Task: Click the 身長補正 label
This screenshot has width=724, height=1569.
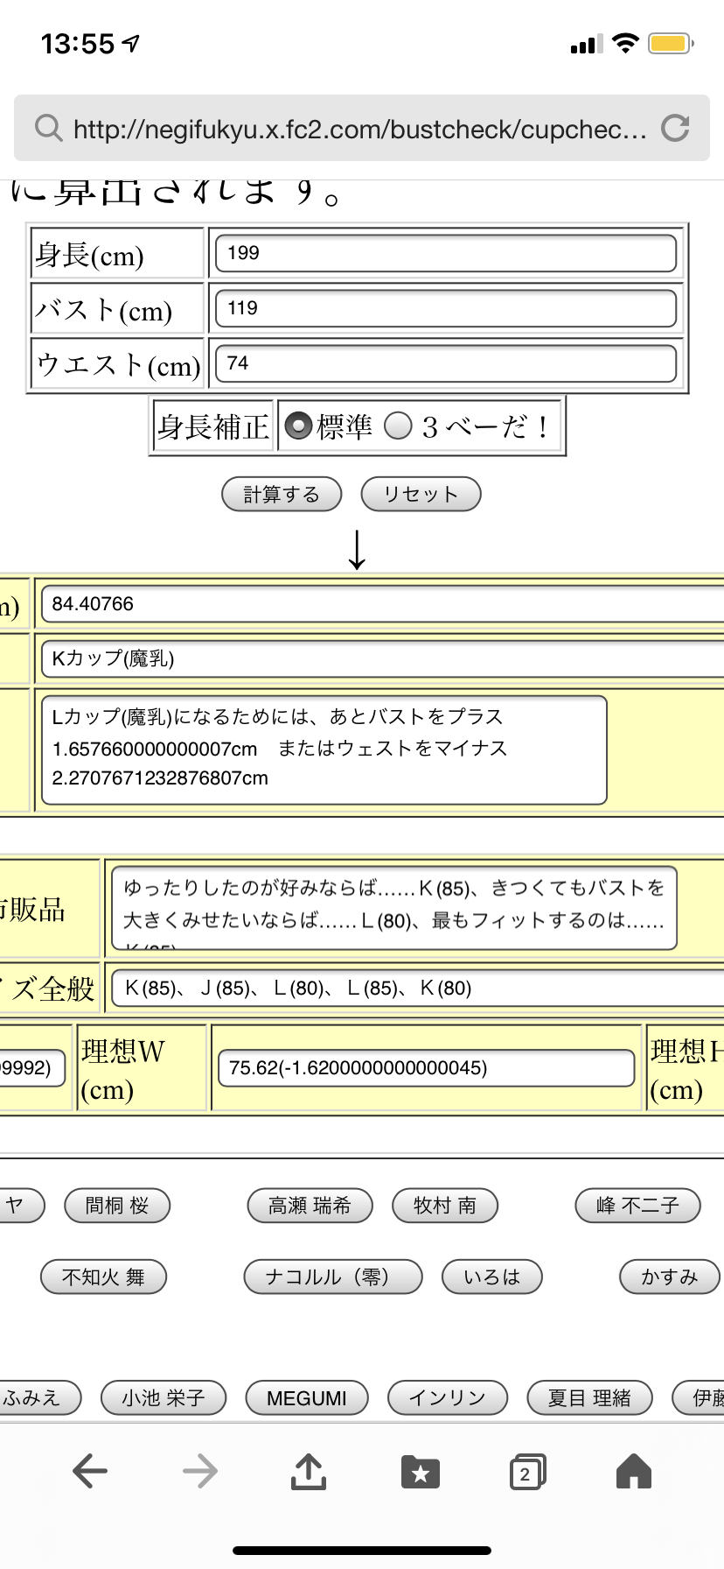Action: pyautogui.click(x=213, y=427)
